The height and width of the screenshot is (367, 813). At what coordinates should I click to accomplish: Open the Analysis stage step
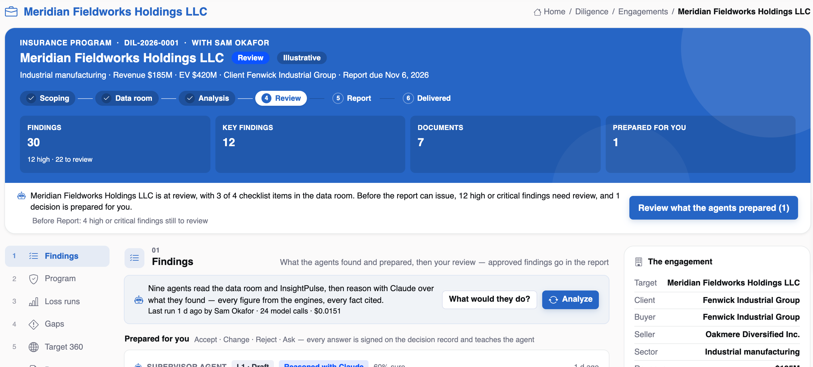(x=207, y=98)
